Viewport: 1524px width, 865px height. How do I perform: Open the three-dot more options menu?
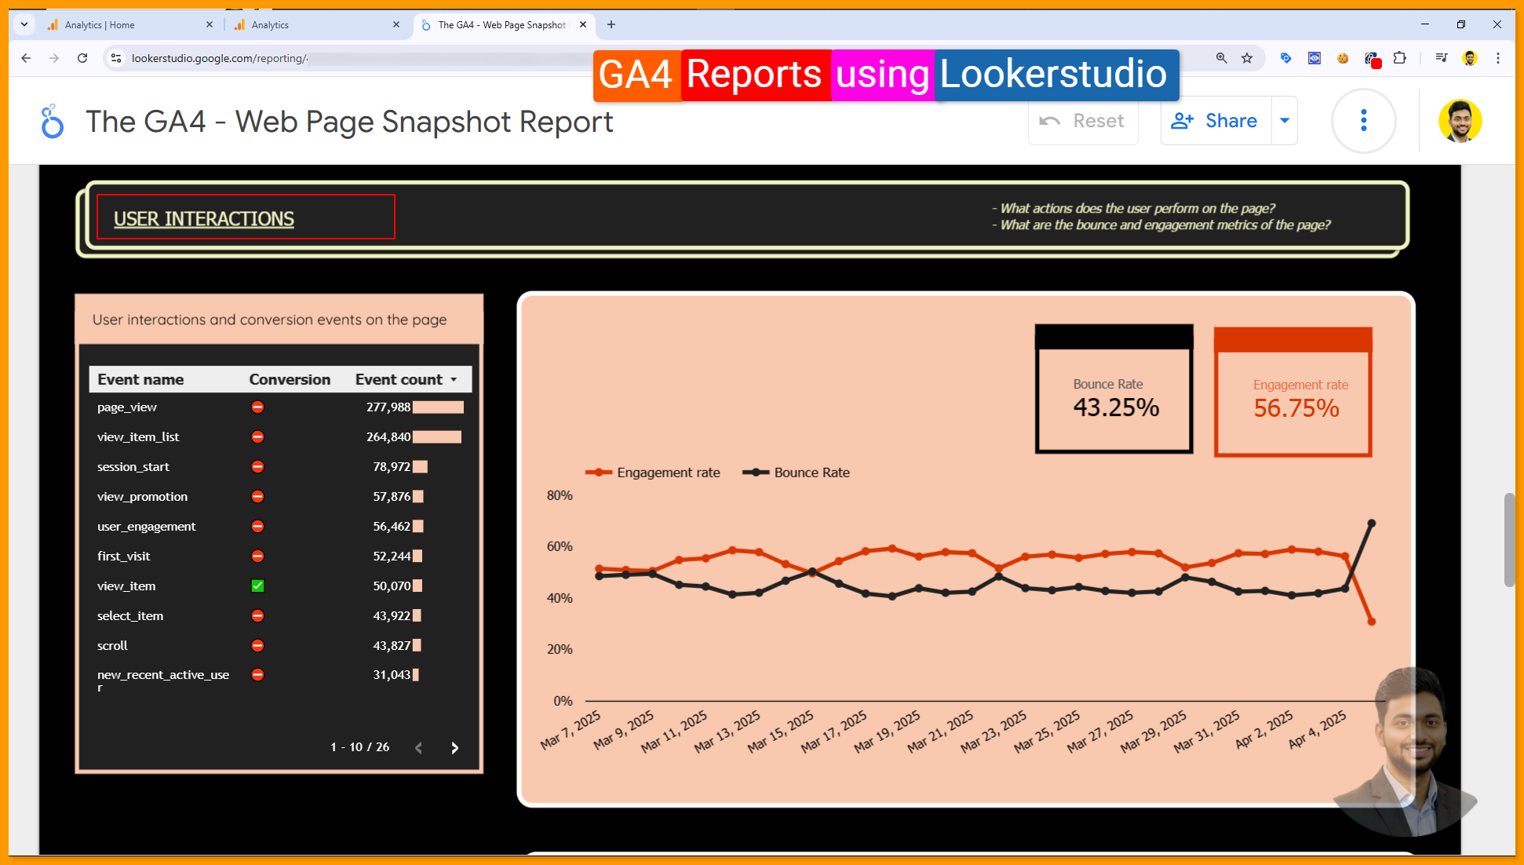(1363, 121)
